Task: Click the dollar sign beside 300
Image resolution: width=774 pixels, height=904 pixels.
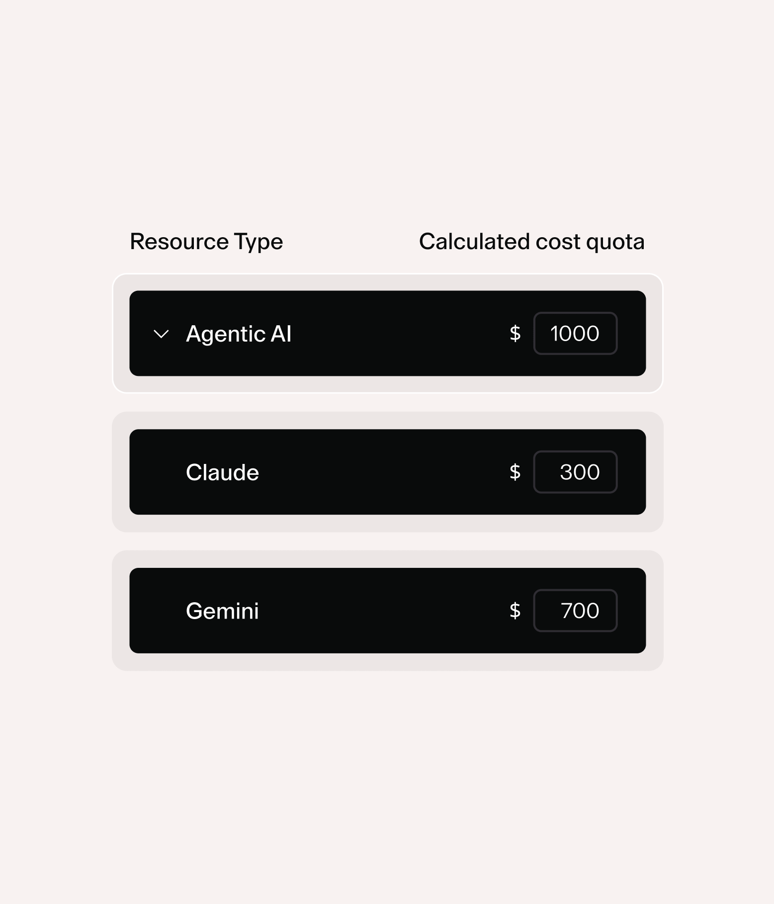Action: click(x=515, y=472)
